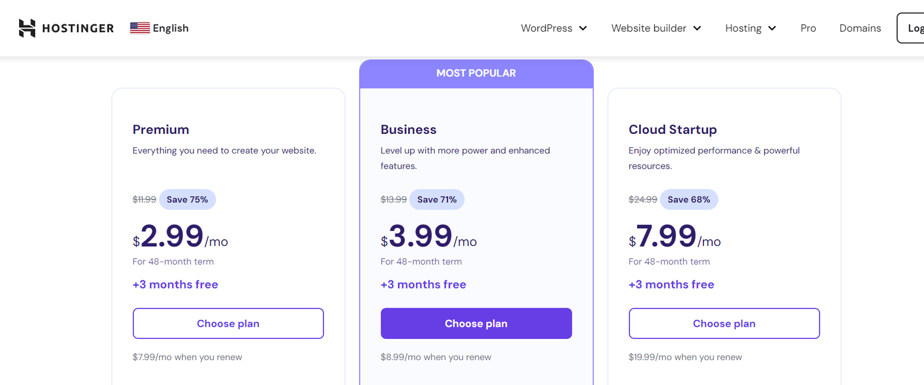Choose the Premium plan
924x385 pixels.
click(x=228, y=323)
